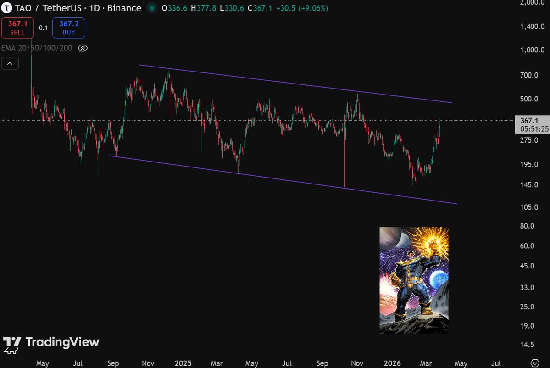Click the H377.8 high value in header
The height and width of the screenshot is (368, 550).
click(x=204, y=8)
